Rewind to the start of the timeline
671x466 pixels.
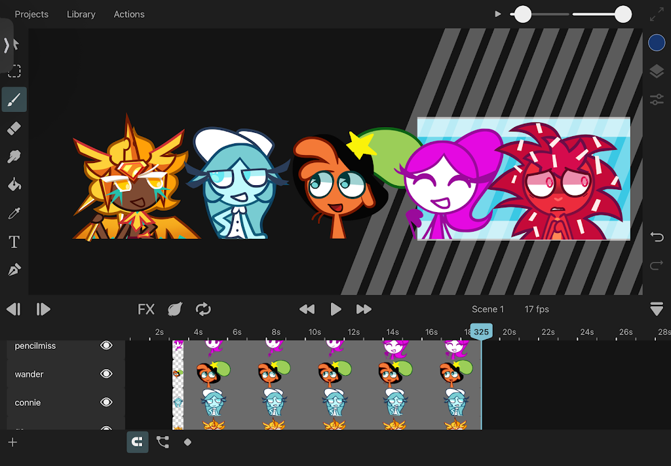point(307,309)
